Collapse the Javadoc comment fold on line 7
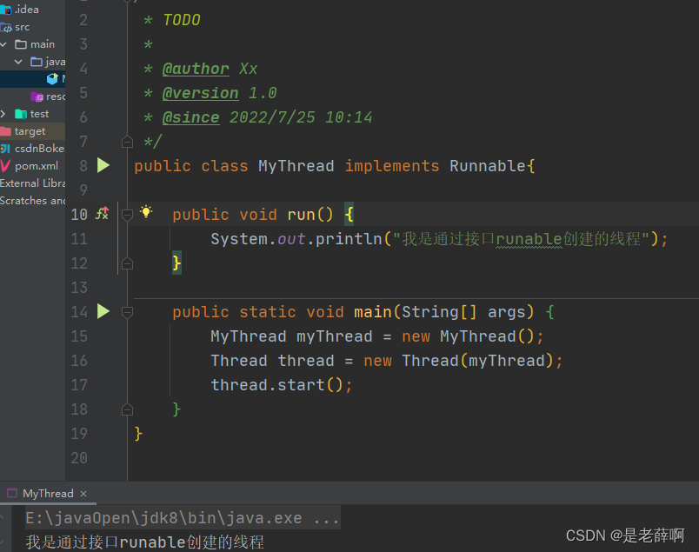The height and width of the screenshot is (552, 699). [x=127, y=142]
